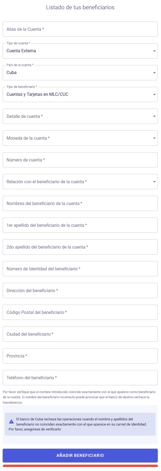This screenshot has width=161, height=471.
Task: Select the Ciudad del beneficiario field
Action: click(x=80, y=334)
